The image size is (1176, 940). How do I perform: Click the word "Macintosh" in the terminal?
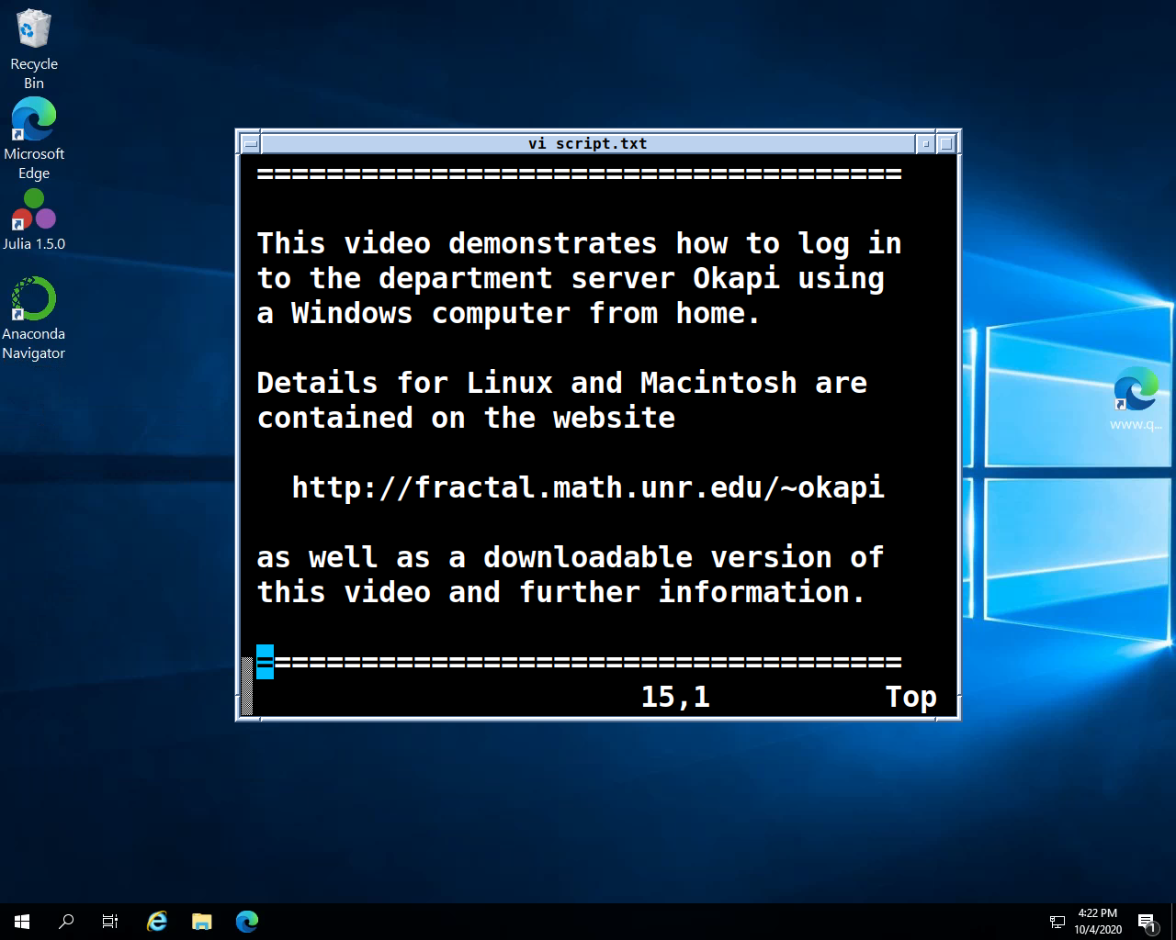click(x=718, y=383)
